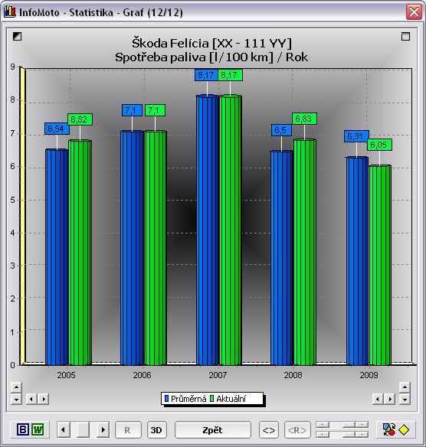
Task: Click the Zpět button
Action: point(213,430)
